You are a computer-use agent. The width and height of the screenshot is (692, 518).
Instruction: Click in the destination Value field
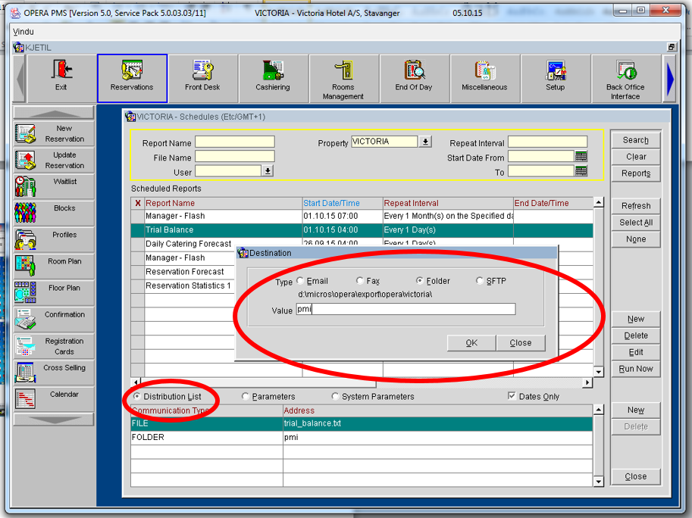[405, 309]
